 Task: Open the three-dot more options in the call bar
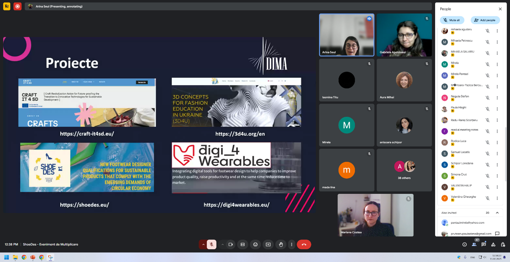[x=292, y=244]
